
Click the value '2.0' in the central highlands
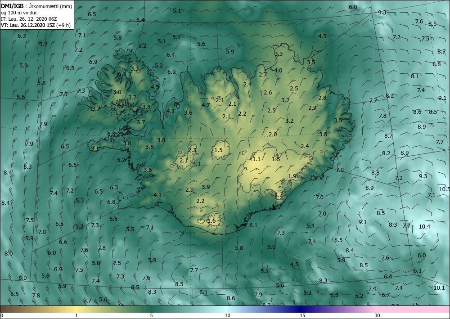coord(273,134)
